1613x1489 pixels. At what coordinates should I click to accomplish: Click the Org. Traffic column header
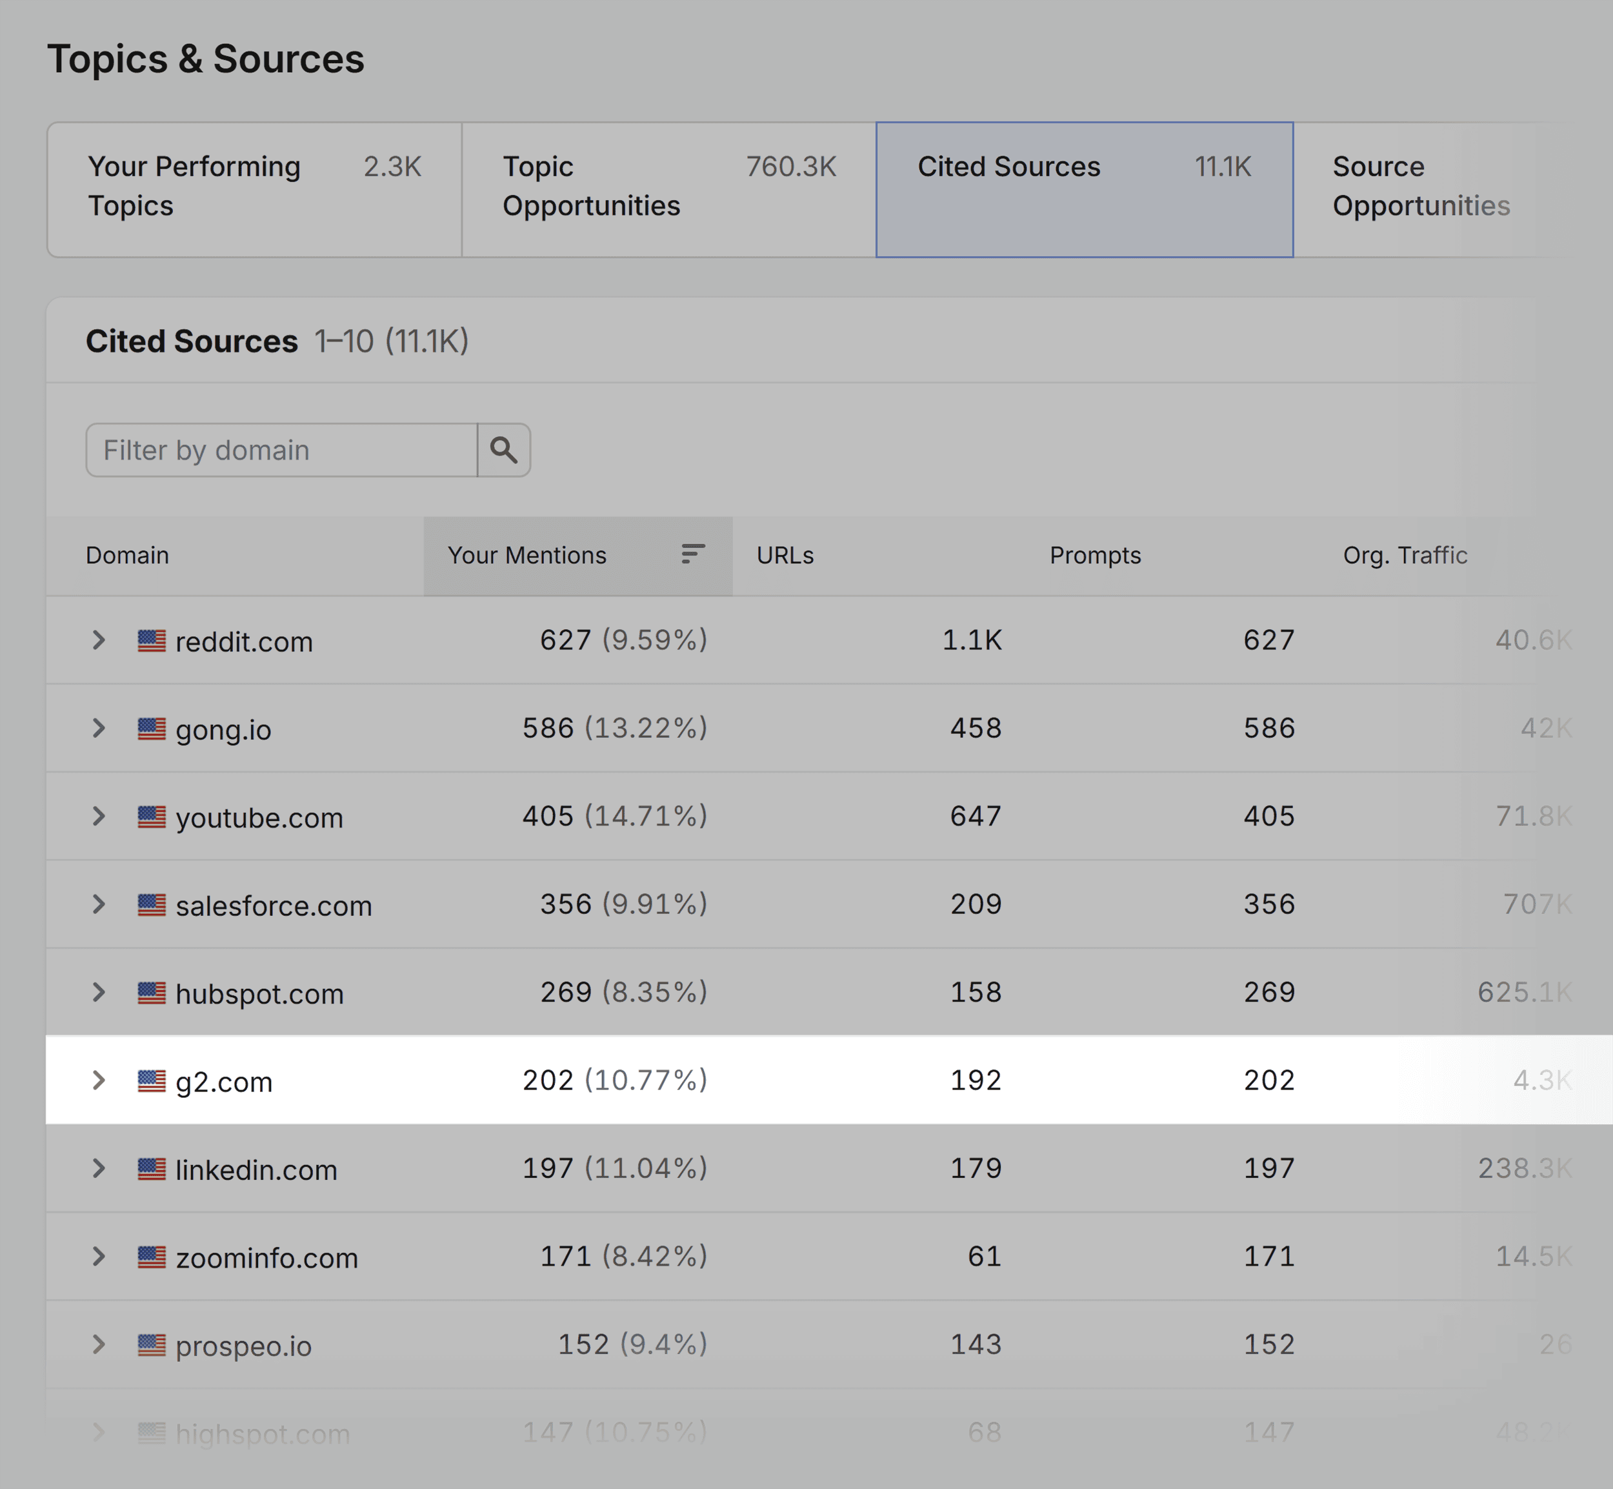[1405, 555]
